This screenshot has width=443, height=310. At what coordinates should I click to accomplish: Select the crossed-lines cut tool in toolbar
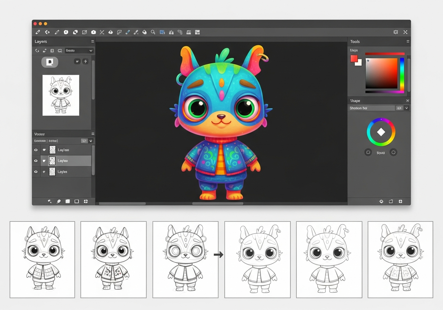[x=102, y=32]
